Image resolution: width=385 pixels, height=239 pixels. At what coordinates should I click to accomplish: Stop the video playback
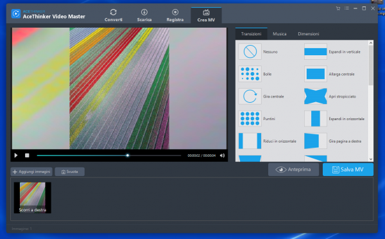27,155
